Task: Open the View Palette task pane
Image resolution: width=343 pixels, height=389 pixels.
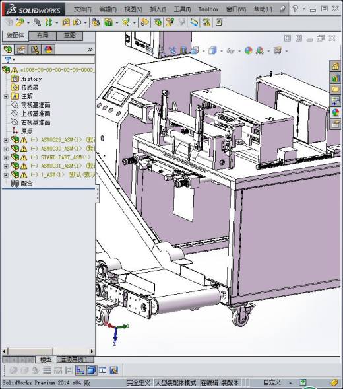Action: (x=335, y=101)
